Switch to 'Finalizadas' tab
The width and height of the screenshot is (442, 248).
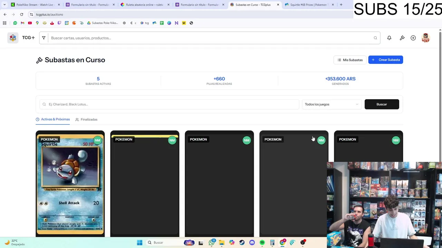click(86, 120)
